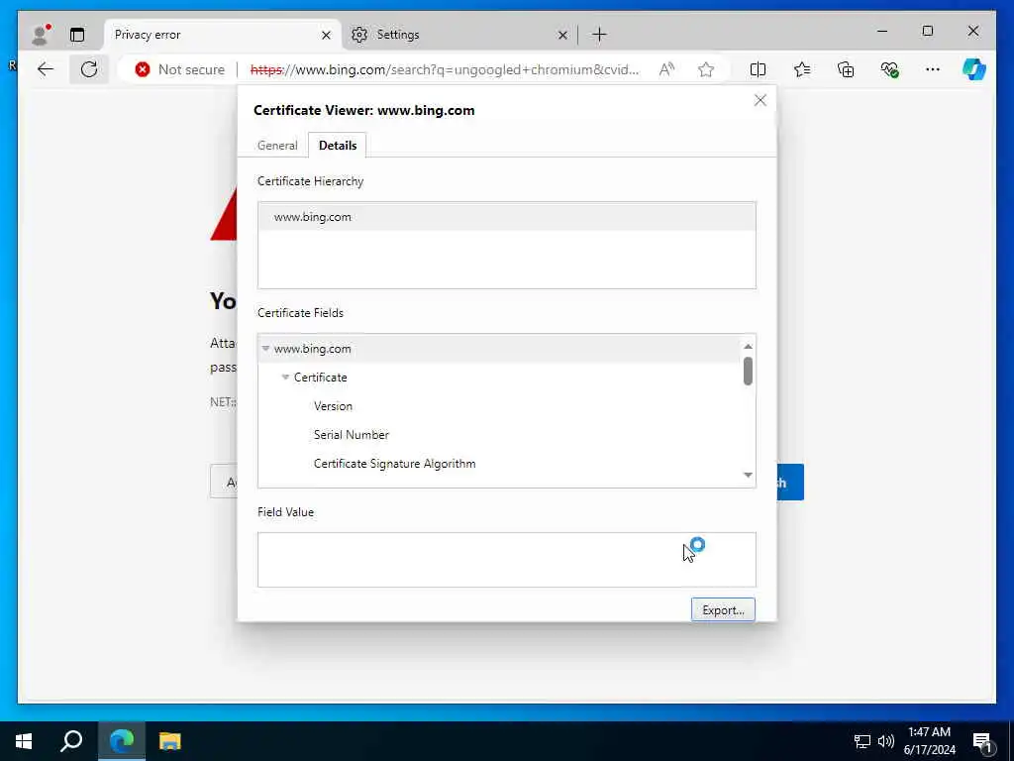This screenshot has height=761, width=1014.
Task: Click the address bar URL text
Action: (445, 69)
